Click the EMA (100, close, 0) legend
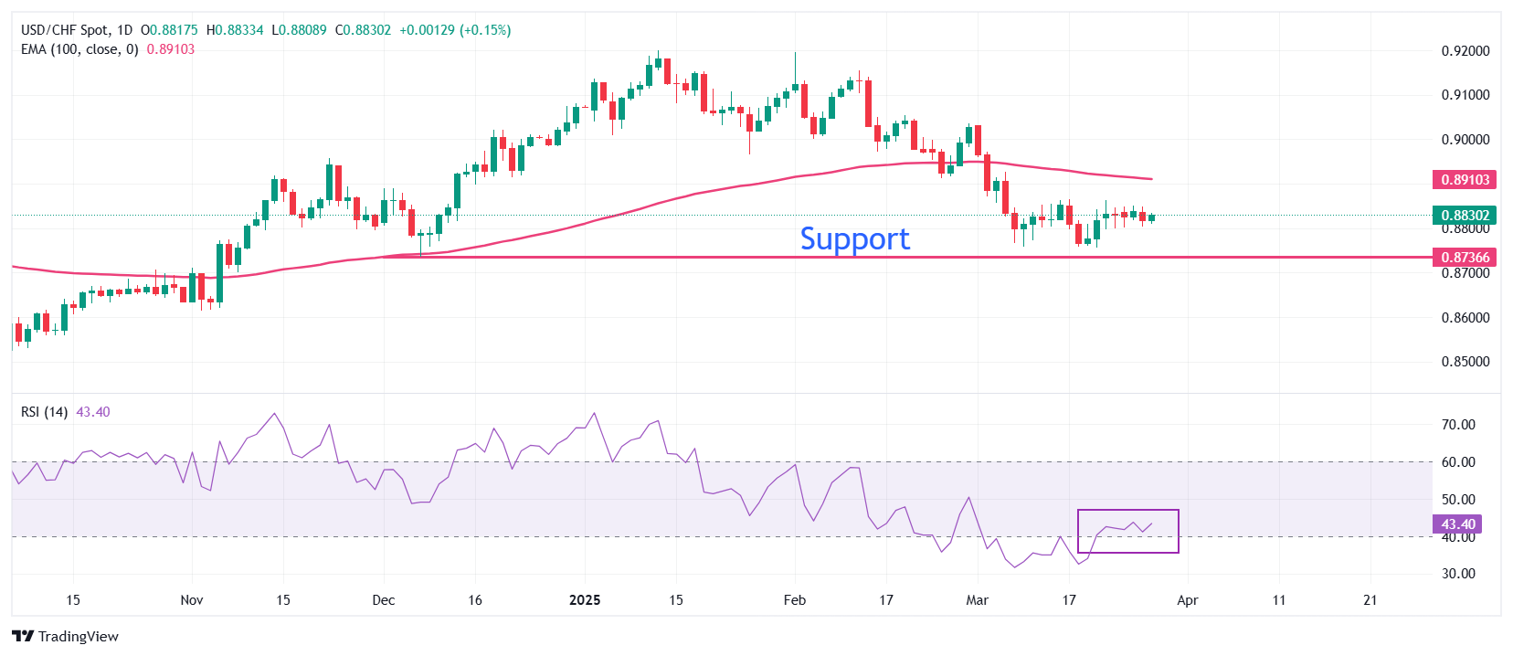The width and height of the screenshot is (1513, 656). tap(79, 49)
